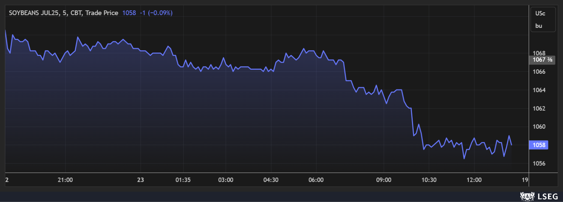
Task: Click the 12:00 time axis label
Action: click(474, 180)
